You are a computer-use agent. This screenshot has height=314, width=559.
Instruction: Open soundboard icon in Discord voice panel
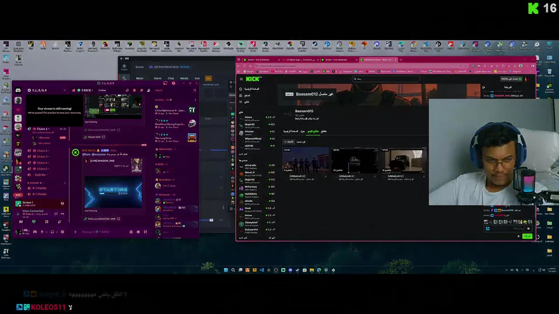click(60, 222)
